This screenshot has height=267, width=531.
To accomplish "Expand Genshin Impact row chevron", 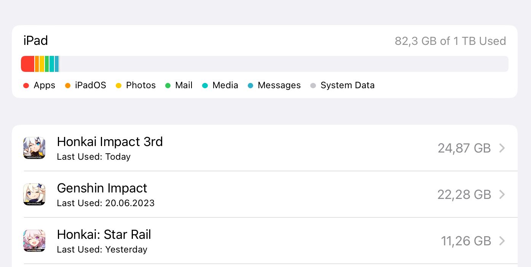I will 502,194.
